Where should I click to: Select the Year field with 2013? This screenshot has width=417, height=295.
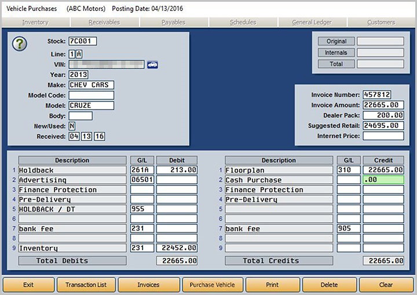coord(78,75)
